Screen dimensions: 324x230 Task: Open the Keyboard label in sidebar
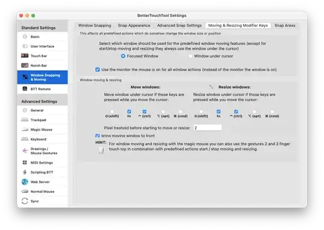coord(38,139)
